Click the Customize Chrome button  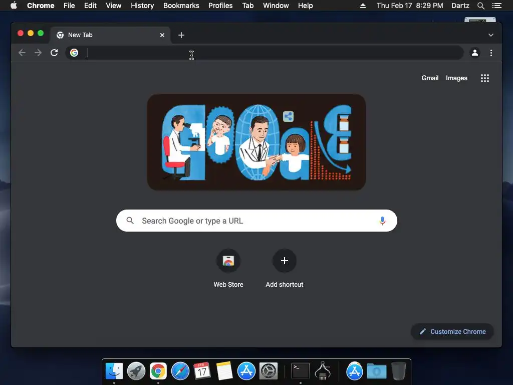point(452,332)
